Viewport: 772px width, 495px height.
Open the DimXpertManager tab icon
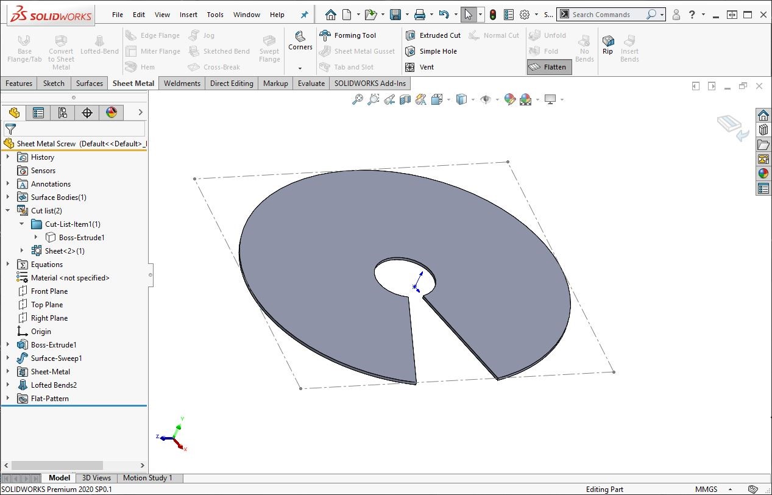(x=87, y=112)
